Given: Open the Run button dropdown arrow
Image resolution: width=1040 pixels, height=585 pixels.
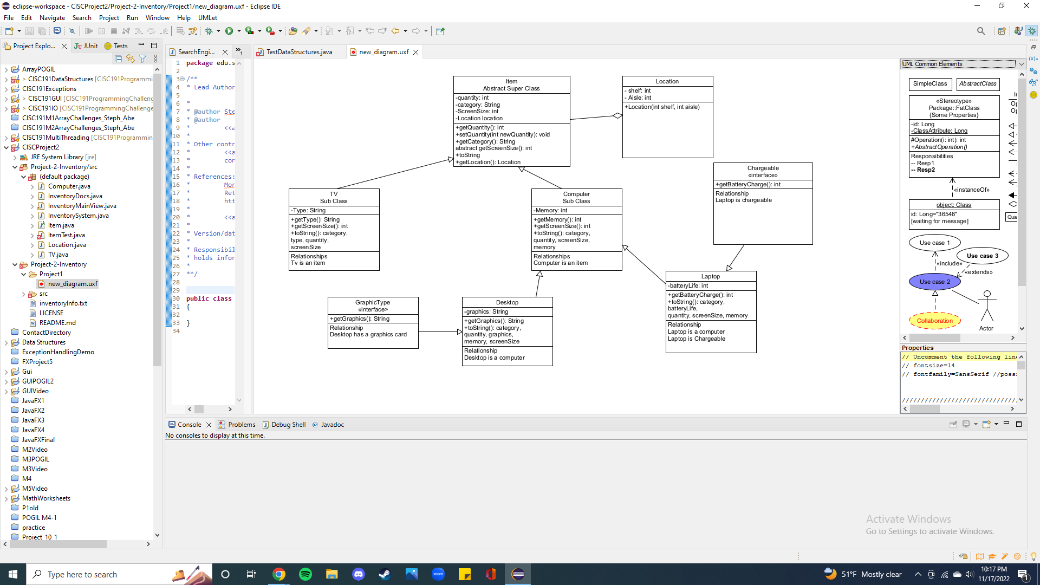Looking at the screenshot, I should pos(239,31).
